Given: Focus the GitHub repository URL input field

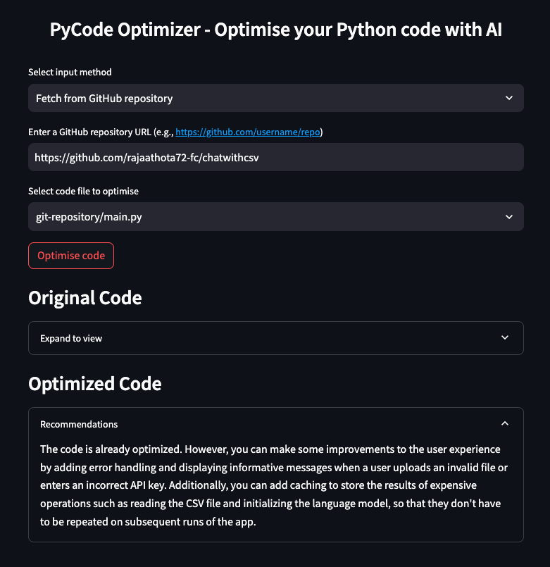Looking at the screenshot, I should click(x=275, y=158).
